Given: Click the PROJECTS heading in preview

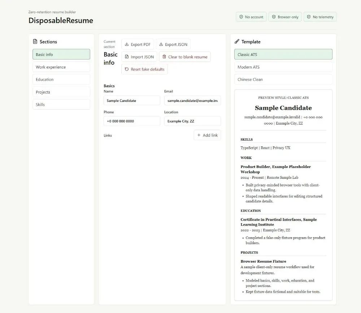Looking at the screenshot, I should (249, 253).
